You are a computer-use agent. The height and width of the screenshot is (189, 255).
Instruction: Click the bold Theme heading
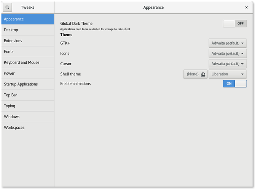[66, 35]
